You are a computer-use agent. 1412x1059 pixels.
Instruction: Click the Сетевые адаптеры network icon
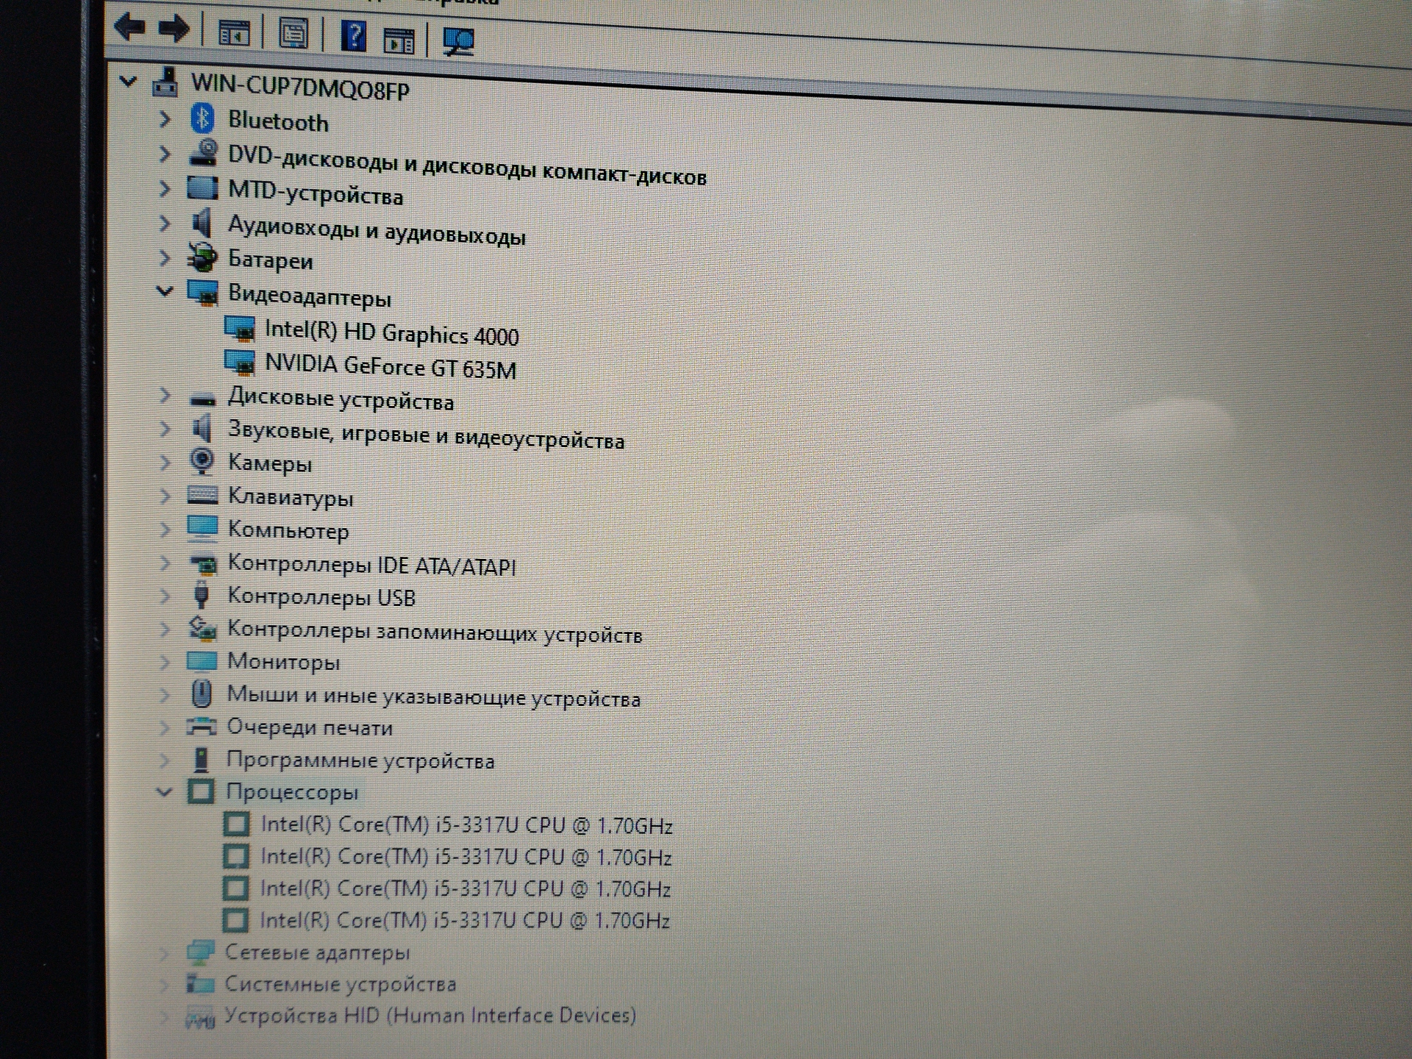point(199,952)
